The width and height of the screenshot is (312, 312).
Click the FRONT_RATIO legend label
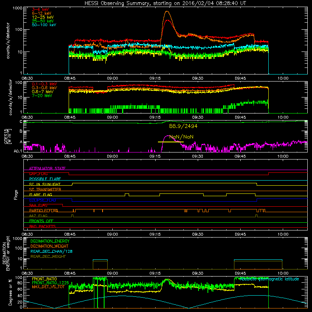[44, 279]
